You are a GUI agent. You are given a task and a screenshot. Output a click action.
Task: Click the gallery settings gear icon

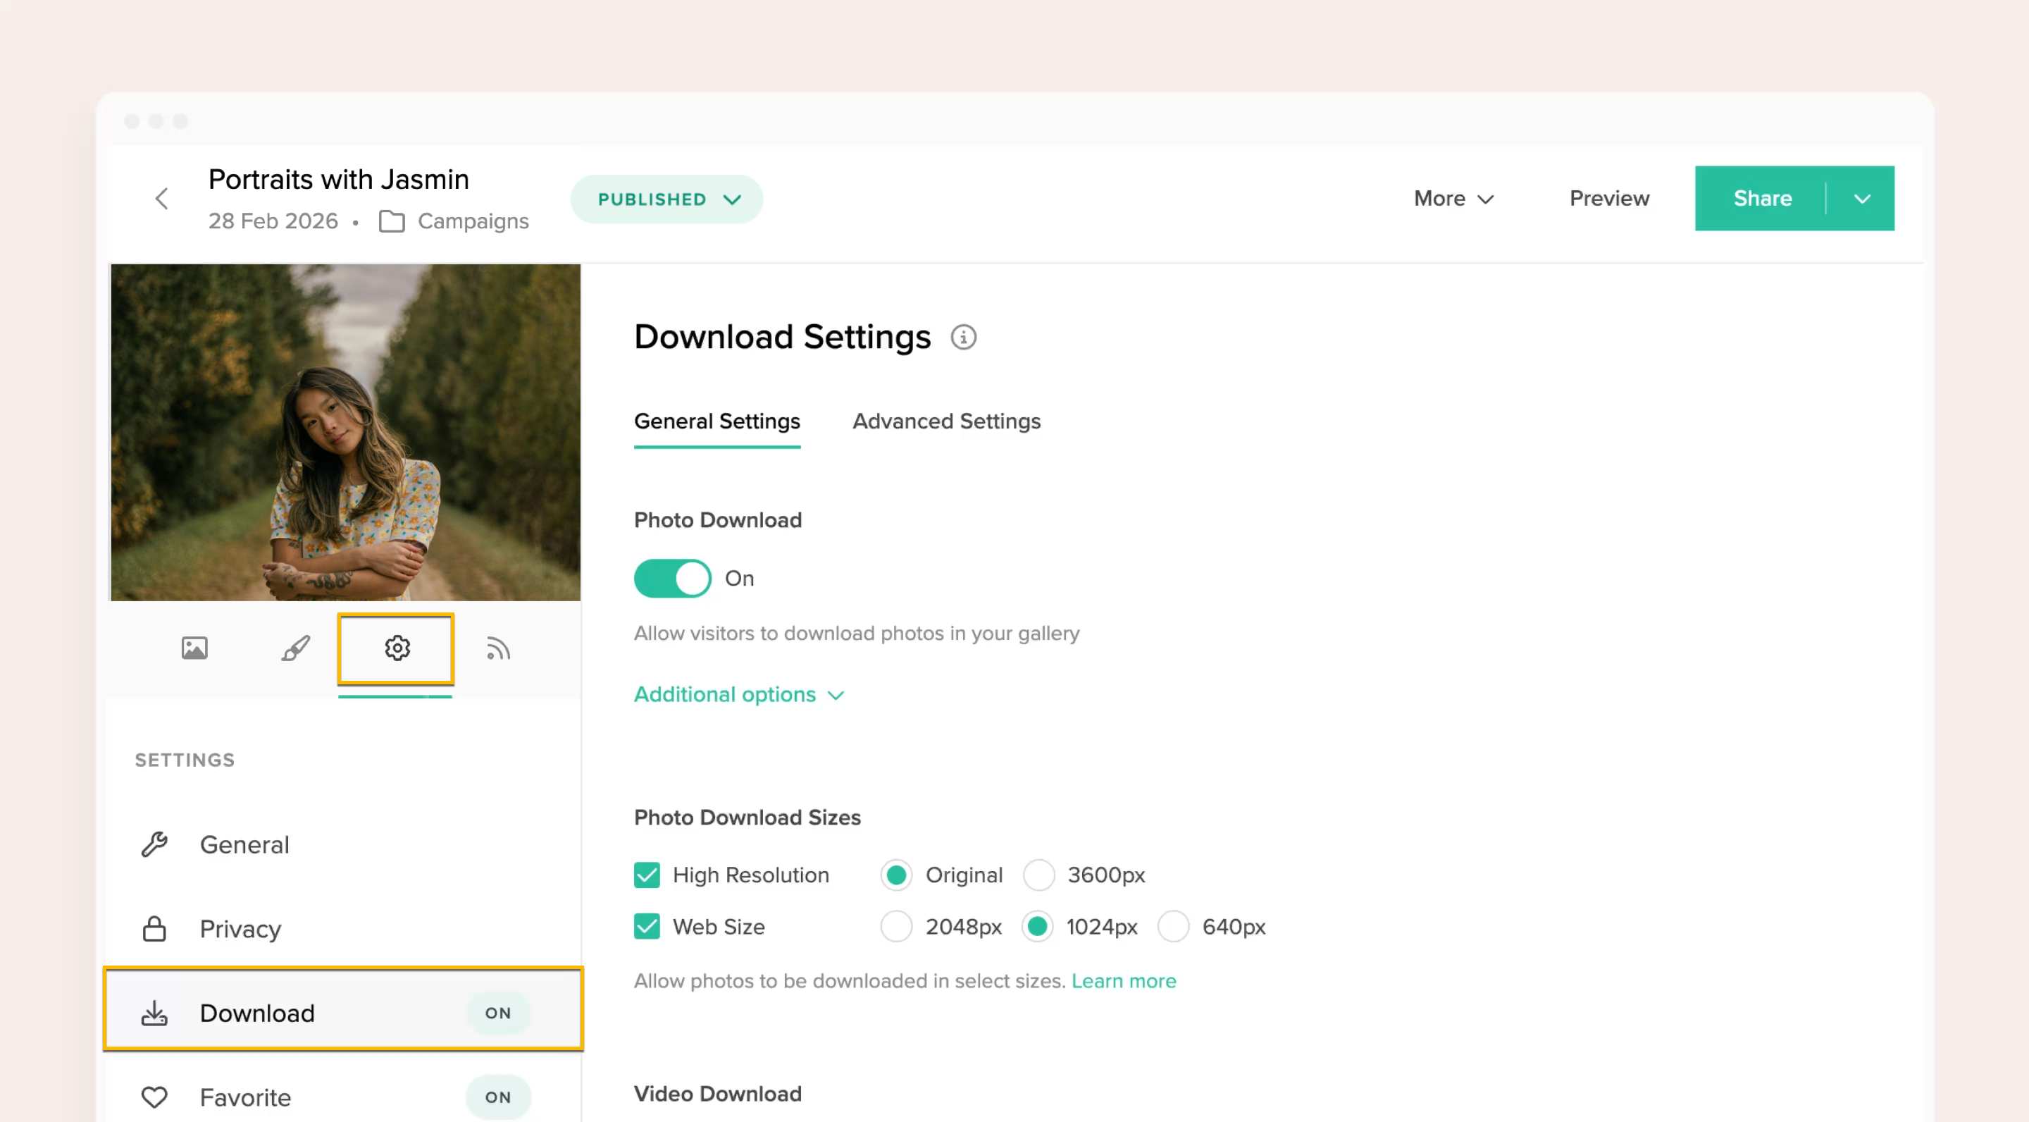click(x=396, y=648)
